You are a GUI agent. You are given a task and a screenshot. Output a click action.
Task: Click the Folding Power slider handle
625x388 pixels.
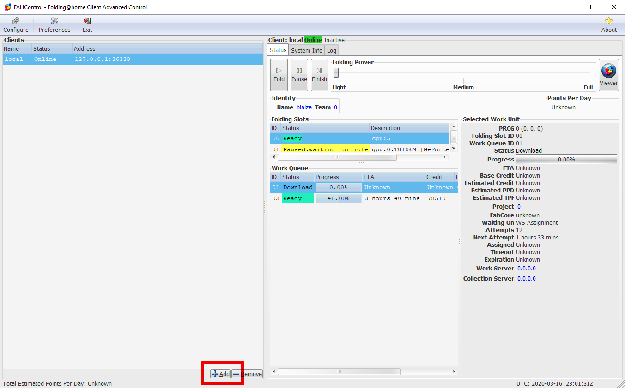click(336, 72)
